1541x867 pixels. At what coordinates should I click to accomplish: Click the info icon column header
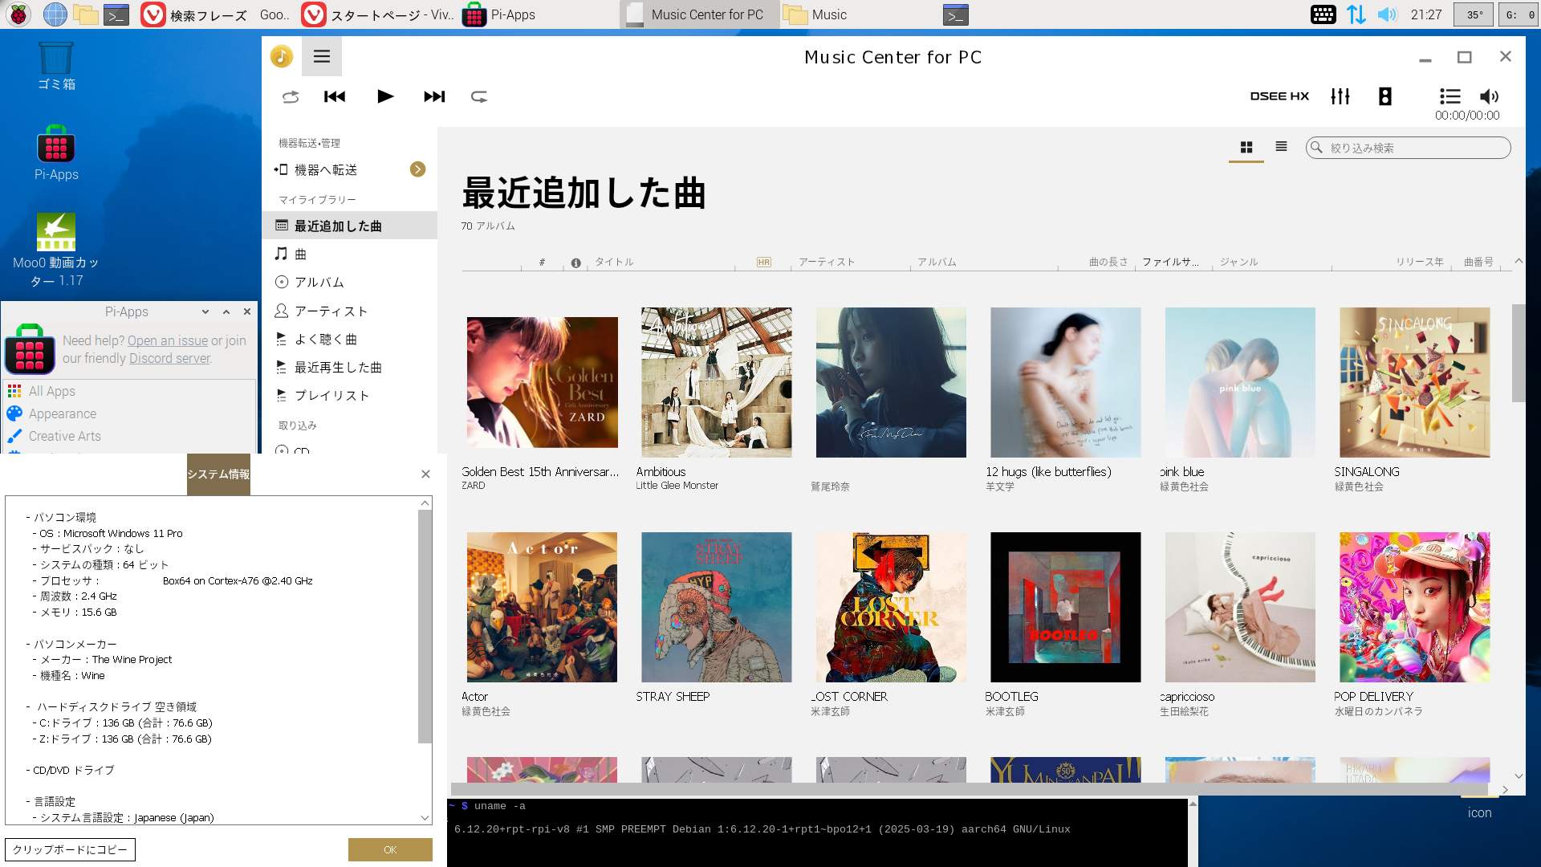click(575, 263)
